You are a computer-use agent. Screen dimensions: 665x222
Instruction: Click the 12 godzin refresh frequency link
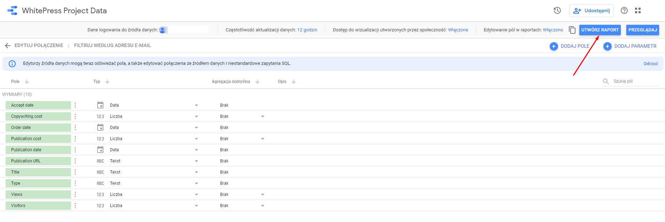(x=307, y=30)
